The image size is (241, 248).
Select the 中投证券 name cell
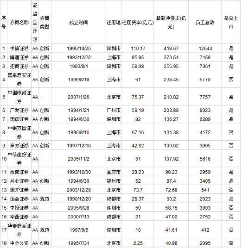point(19,208)
